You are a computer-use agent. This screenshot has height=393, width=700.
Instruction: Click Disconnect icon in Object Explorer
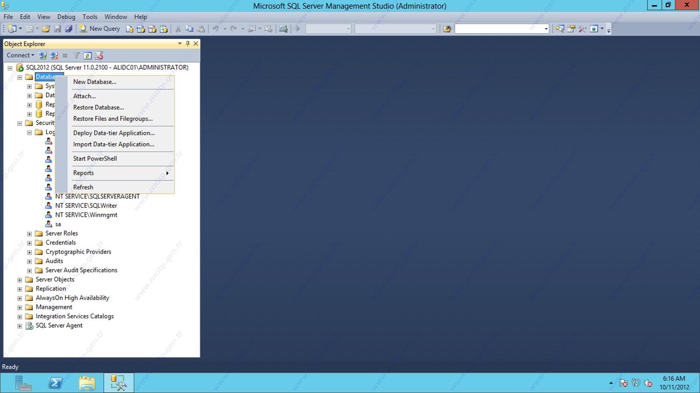point(54,55)
